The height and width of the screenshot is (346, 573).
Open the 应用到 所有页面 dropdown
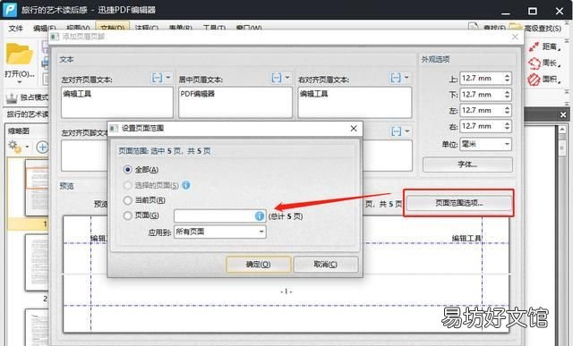220,232
